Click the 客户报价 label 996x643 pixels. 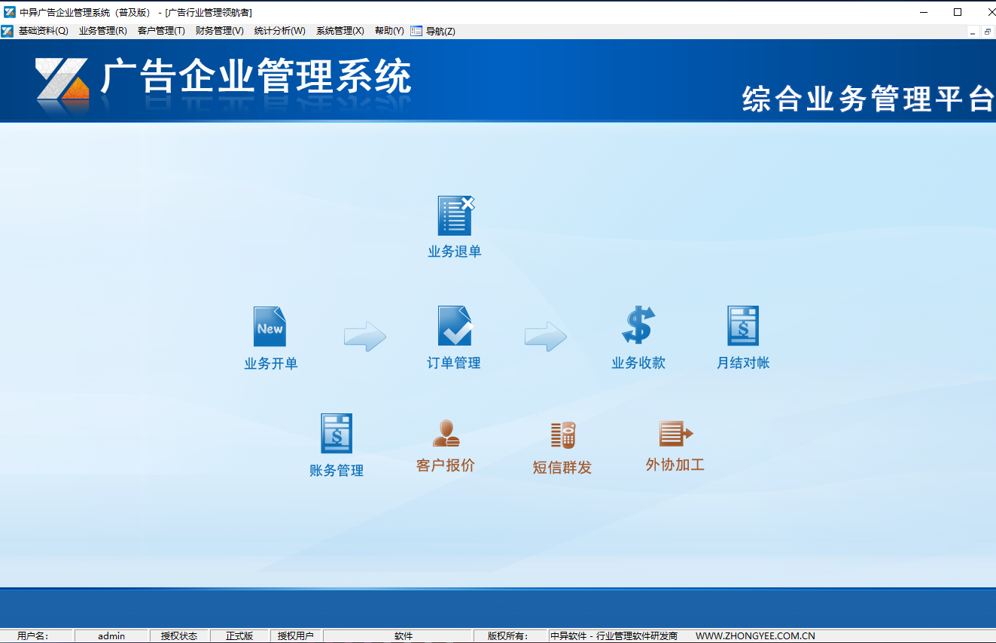tap(446, 465)
